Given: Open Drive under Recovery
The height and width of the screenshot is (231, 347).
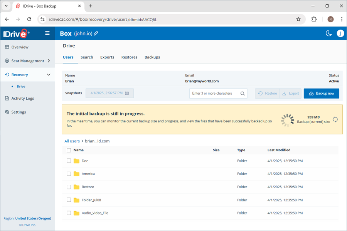Looking at the screenshot, I should 21,86.
